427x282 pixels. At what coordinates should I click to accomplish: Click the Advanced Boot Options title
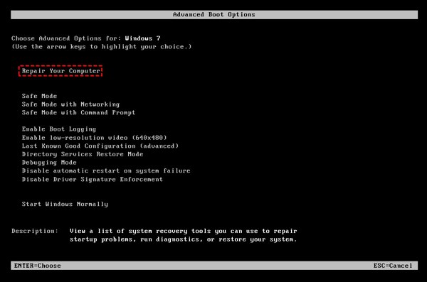(x=214, y=15)
